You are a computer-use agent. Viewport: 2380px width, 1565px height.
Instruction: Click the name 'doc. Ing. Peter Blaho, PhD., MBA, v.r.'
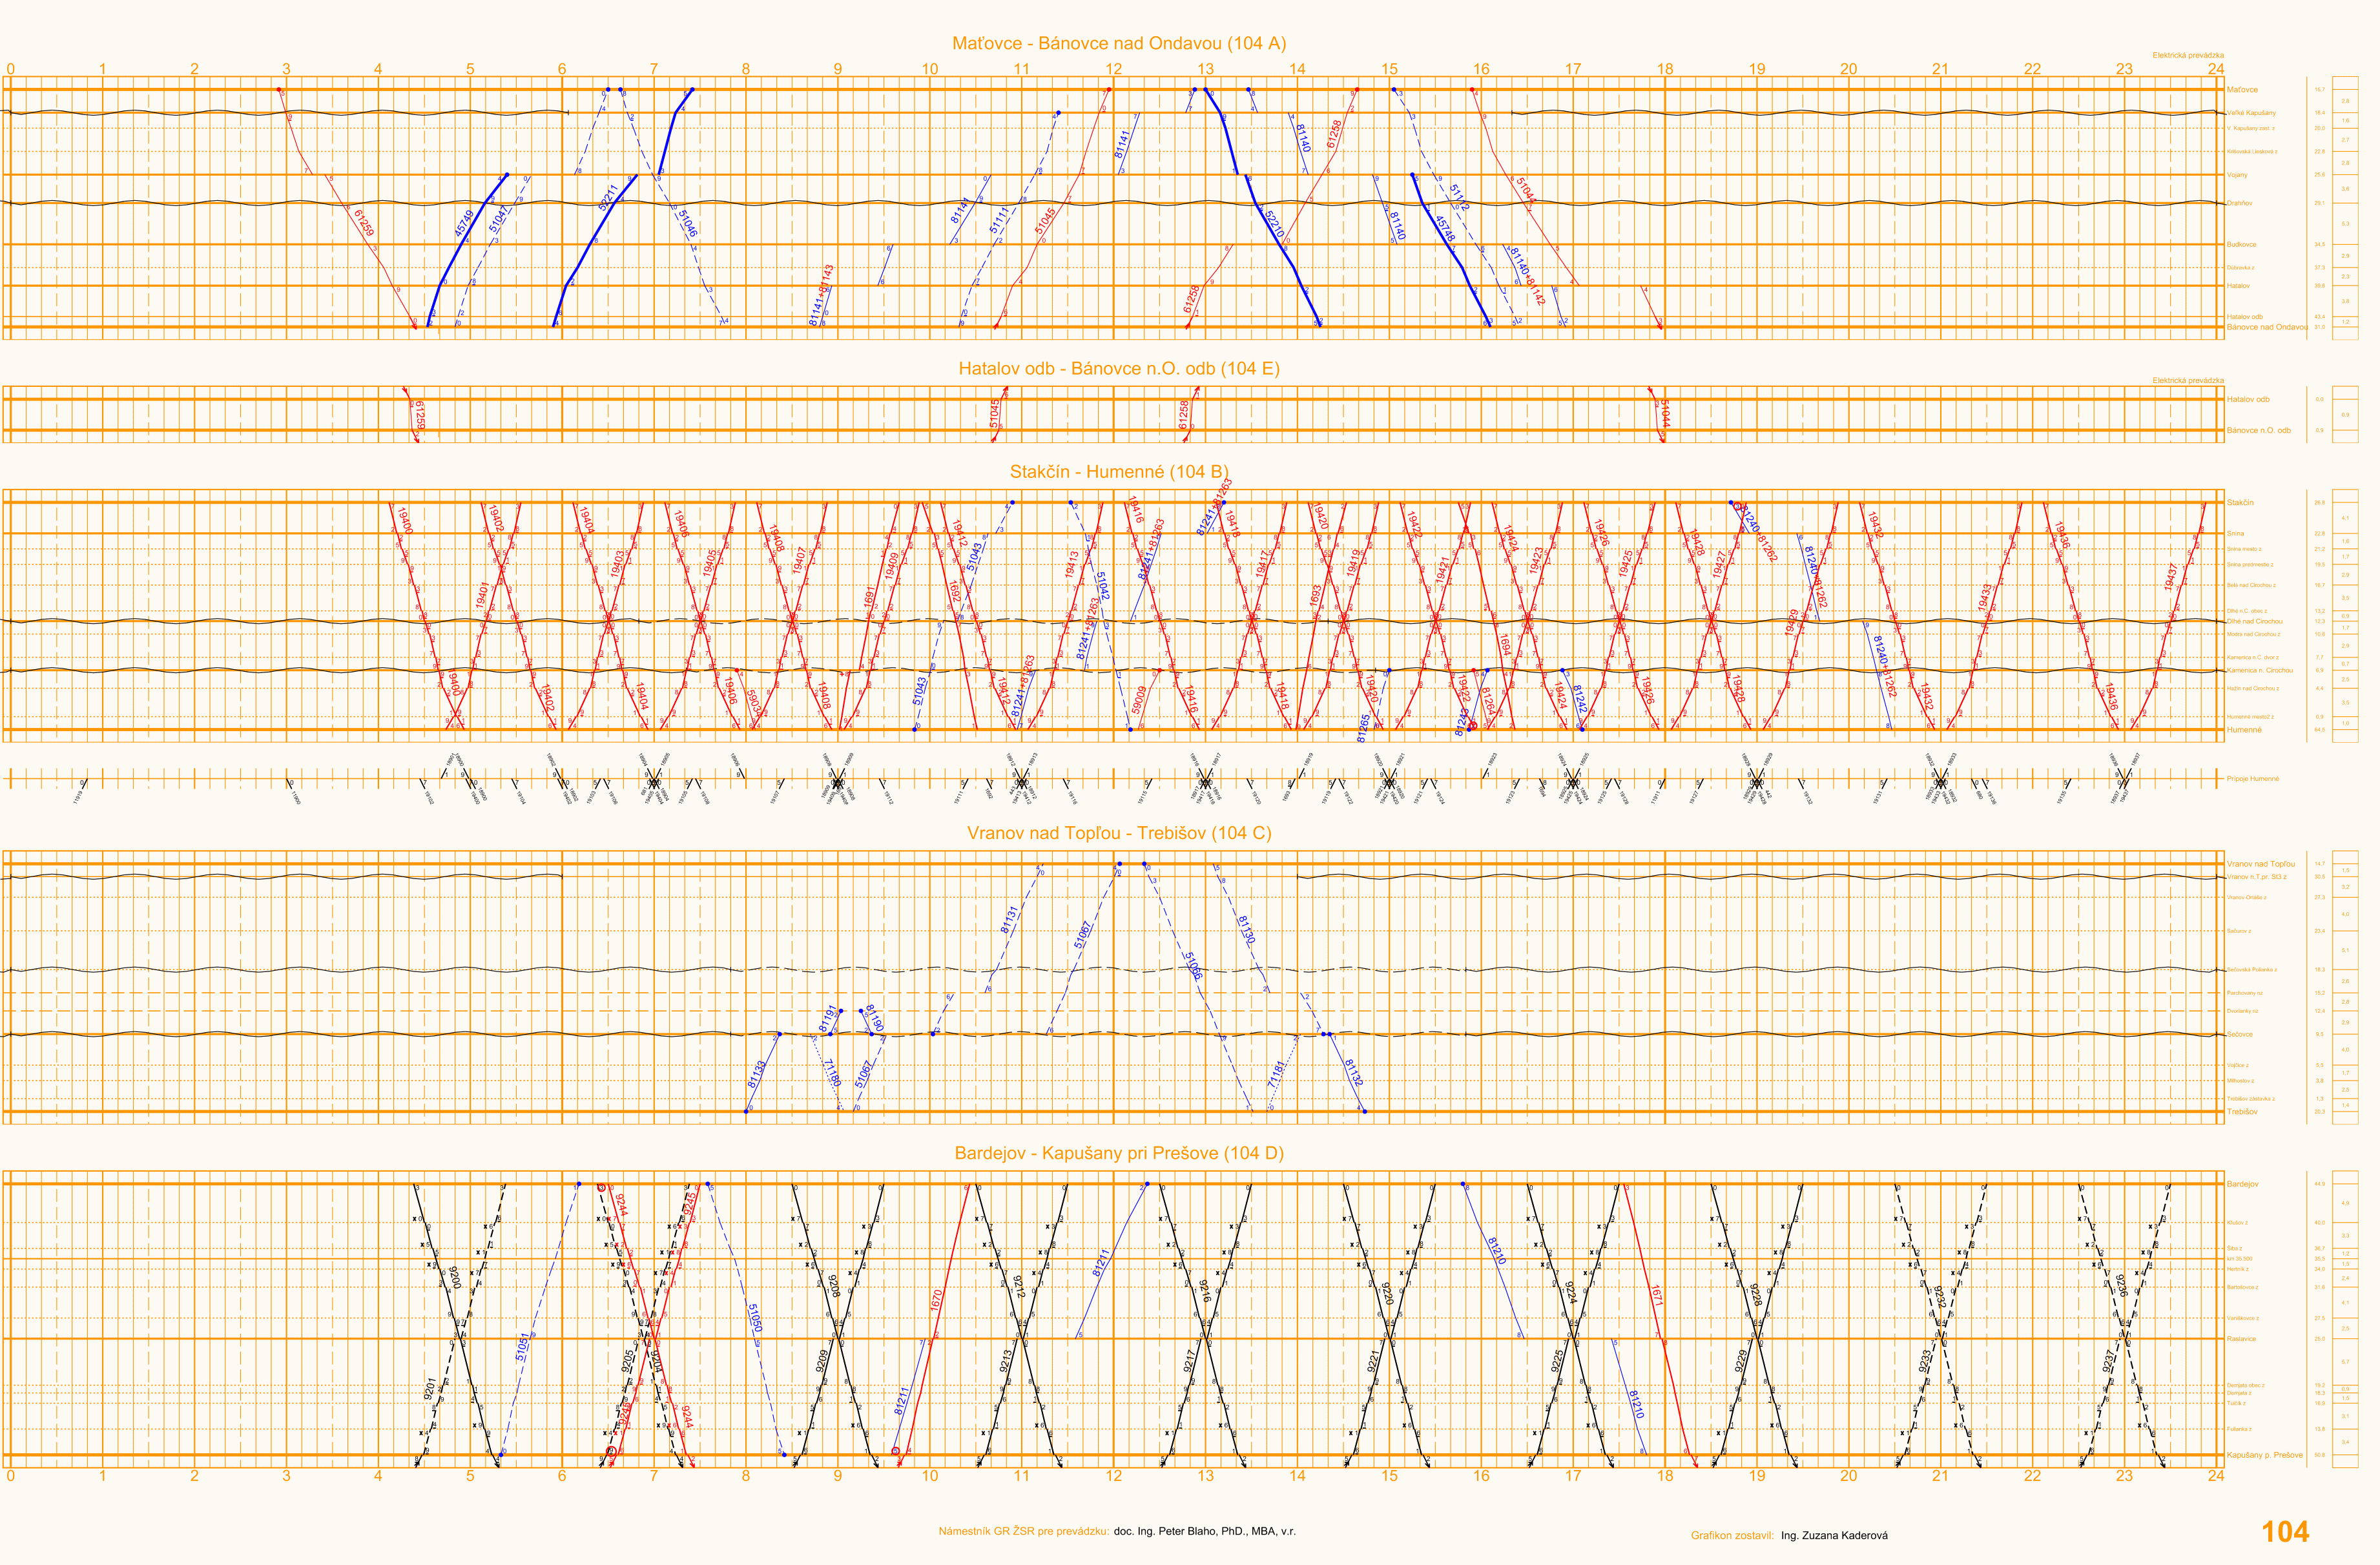[x=1205, y=1531]
